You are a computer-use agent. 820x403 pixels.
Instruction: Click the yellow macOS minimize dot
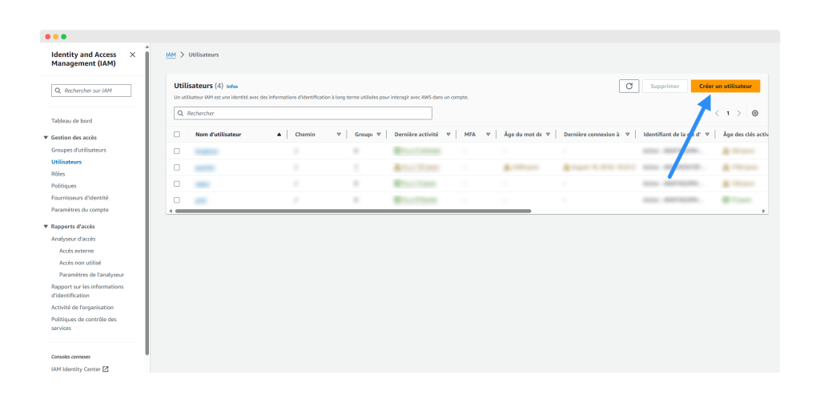tap(56, 37)
